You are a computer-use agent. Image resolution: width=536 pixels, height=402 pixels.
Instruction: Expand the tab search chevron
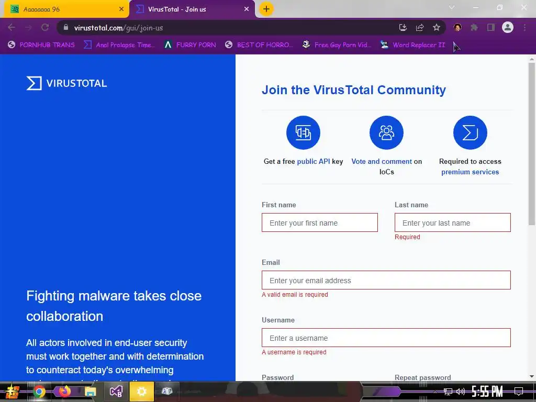coord(452,7)
